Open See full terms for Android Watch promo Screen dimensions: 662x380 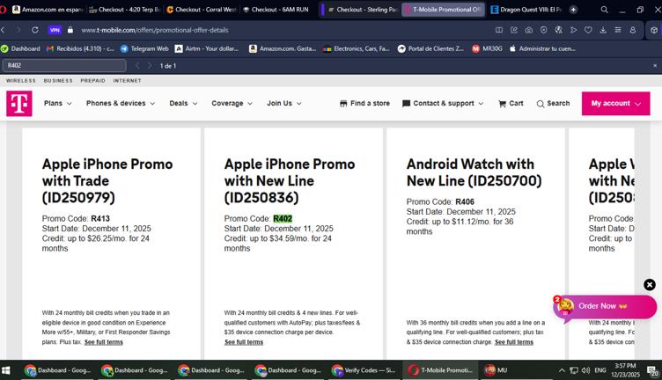point(514,342)
